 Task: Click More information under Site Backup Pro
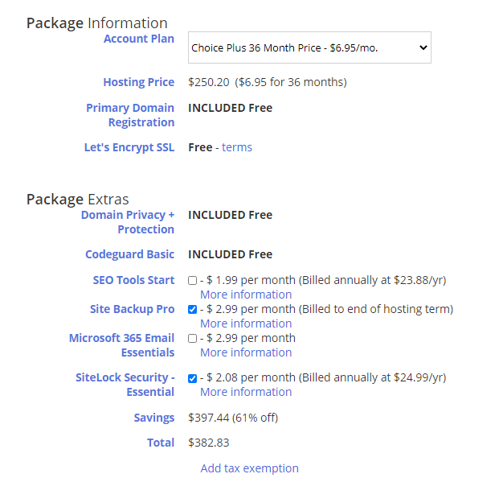246,323
